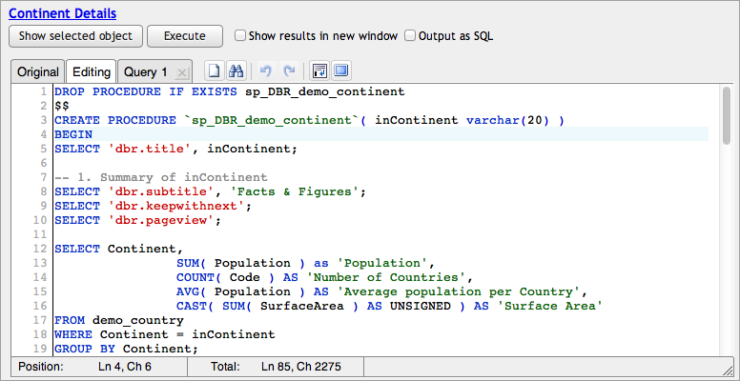Switch to the Original tab
Screen dimensions: 740x381
(37, 72)
